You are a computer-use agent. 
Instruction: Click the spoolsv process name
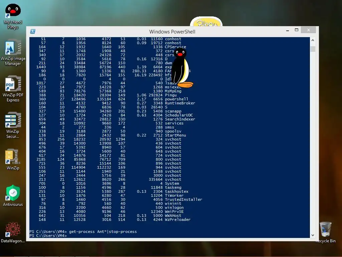coord(173,131)
